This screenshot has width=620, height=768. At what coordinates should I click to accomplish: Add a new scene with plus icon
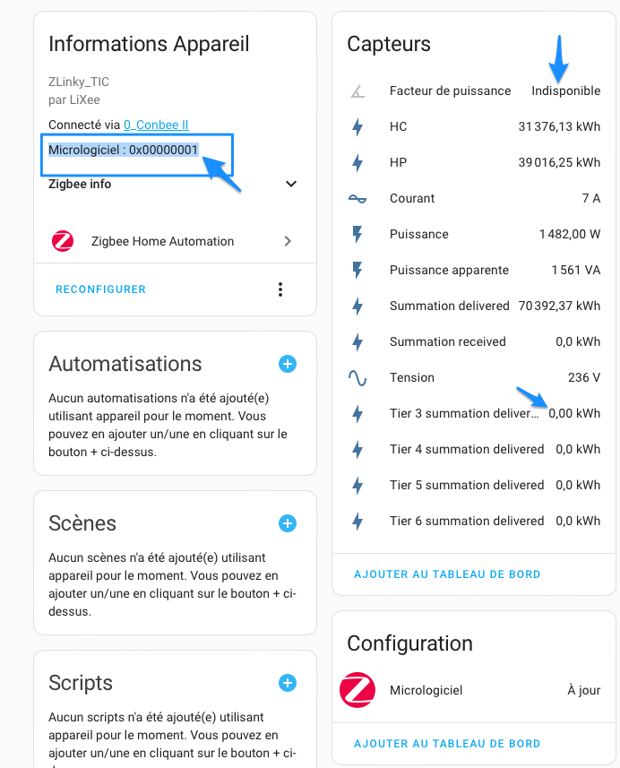288,523
